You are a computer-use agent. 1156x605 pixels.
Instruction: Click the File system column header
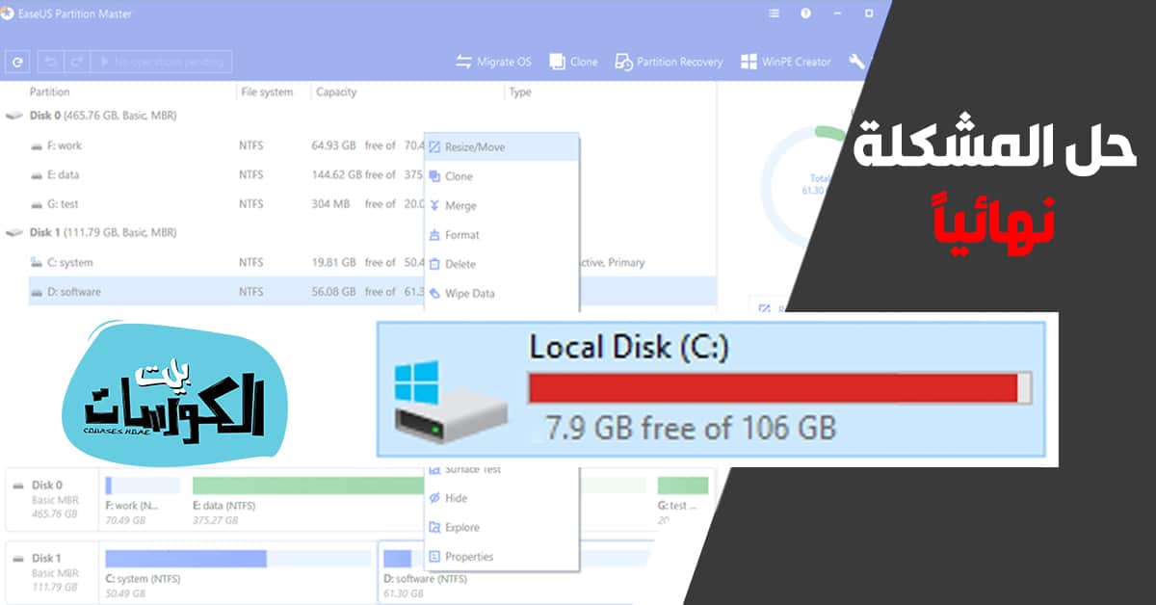tap(267, 92)
